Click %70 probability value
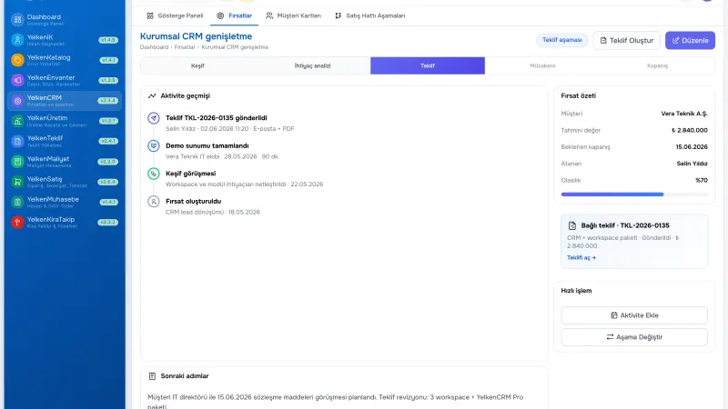Screen dimensions: 728x409 (702, 180)
